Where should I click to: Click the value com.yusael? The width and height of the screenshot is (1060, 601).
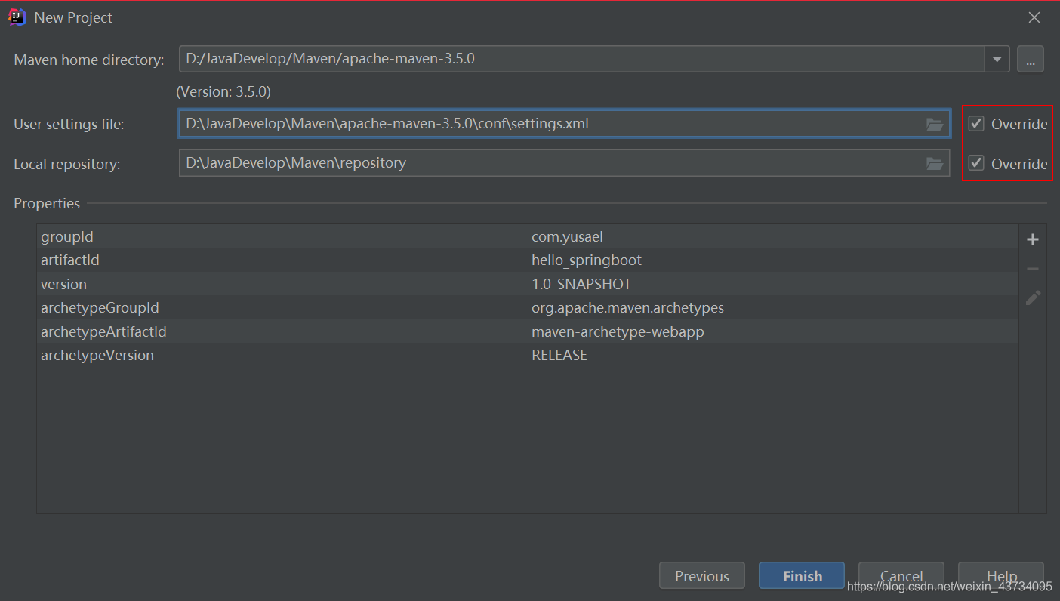[568, 237]
